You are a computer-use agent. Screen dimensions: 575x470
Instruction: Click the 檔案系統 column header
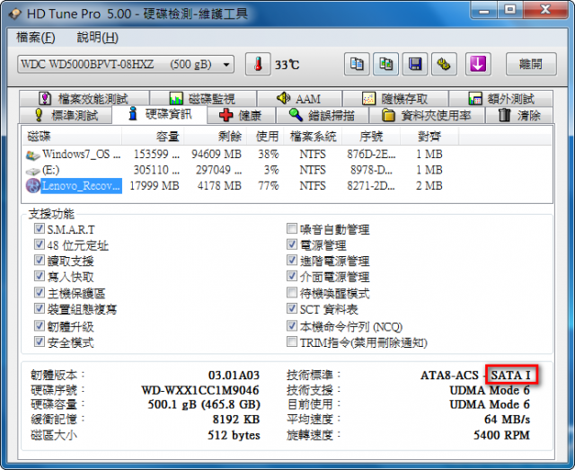313,137
